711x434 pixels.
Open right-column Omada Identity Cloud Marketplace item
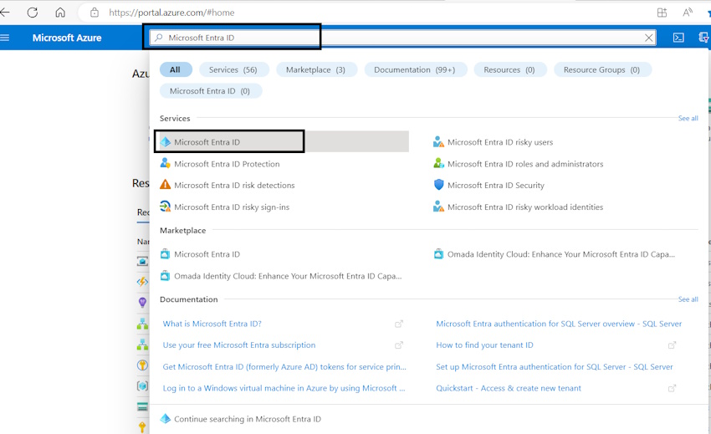click(561, 254)
